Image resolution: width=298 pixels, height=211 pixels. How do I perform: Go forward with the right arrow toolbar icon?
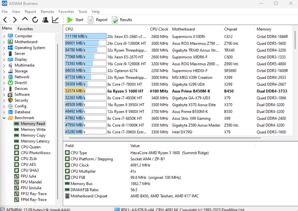click(x=15, y=20)
